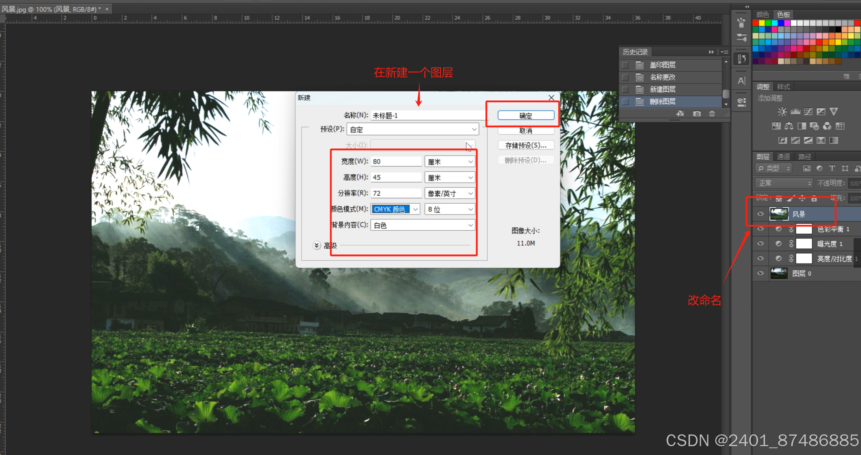Image resolution: width=861 pixels, height=455 pixels.
Task: Hide the 风景 layer
Action: pyautogui.click(x=761, y=214)
